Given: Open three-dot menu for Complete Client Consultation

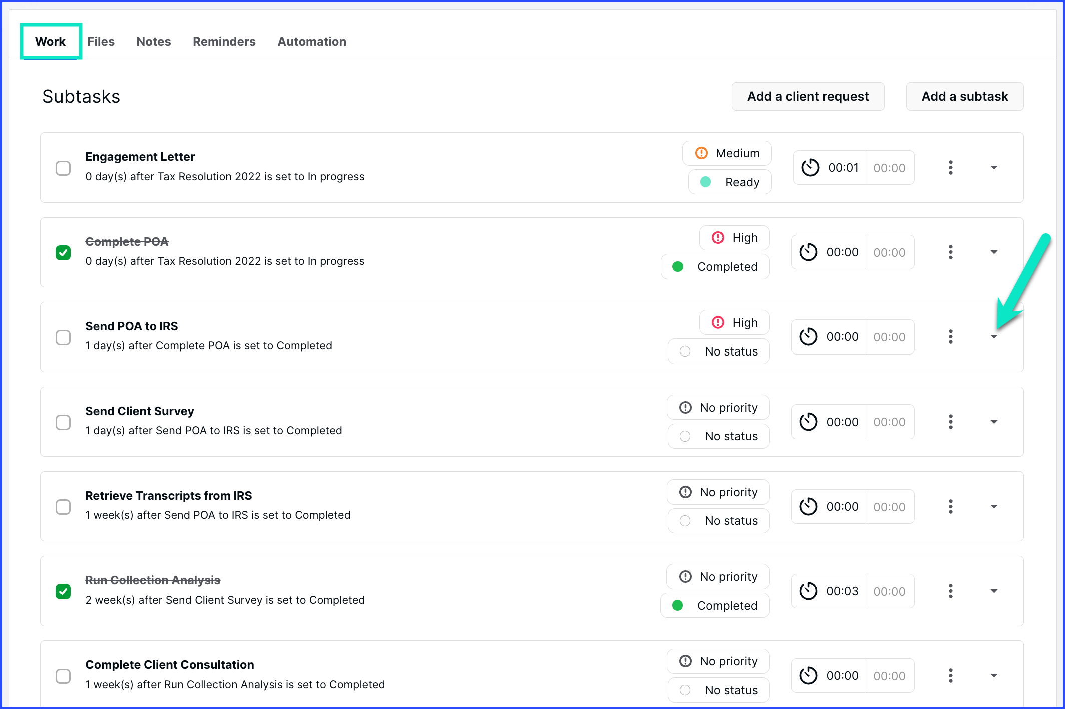Looking at the screenshot, I should pyautogui.click(x=951, y=676).
